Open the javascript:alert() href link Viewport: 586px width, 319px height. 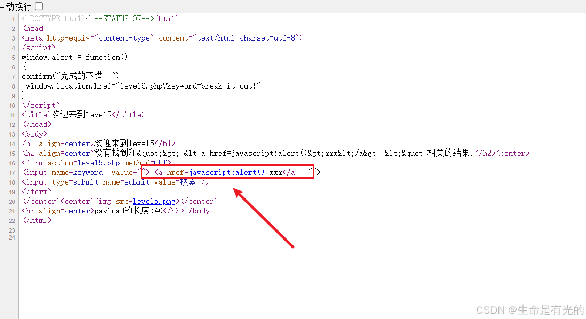(x=227, y=172)
